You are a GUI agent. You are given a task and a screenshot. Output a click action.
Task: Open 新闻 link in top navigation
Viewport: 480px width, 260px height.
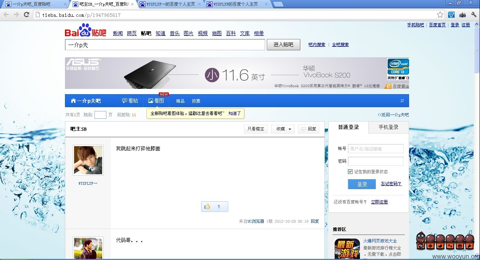tap(118, 33)
